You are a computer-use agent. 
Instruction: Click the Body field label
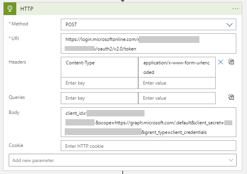pyautogui.click(x=14, y=112)
